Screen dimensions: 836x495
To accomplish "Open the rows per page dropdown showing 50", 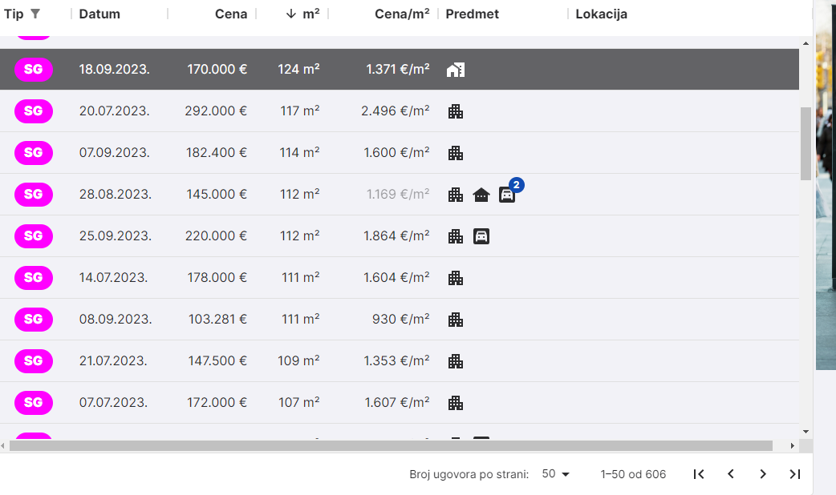I will (555, 474).
